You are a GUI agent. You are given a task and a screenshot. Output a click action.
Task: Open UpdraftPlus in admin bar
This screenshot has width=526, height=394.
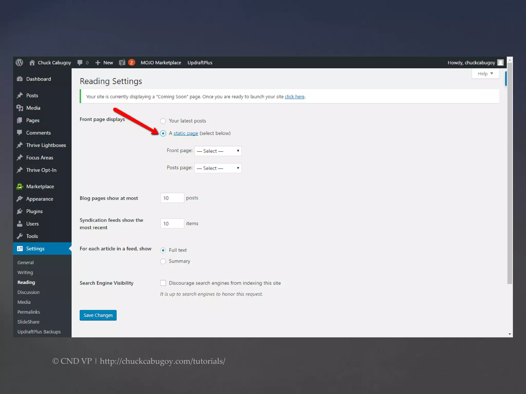[x=200, y=63]
